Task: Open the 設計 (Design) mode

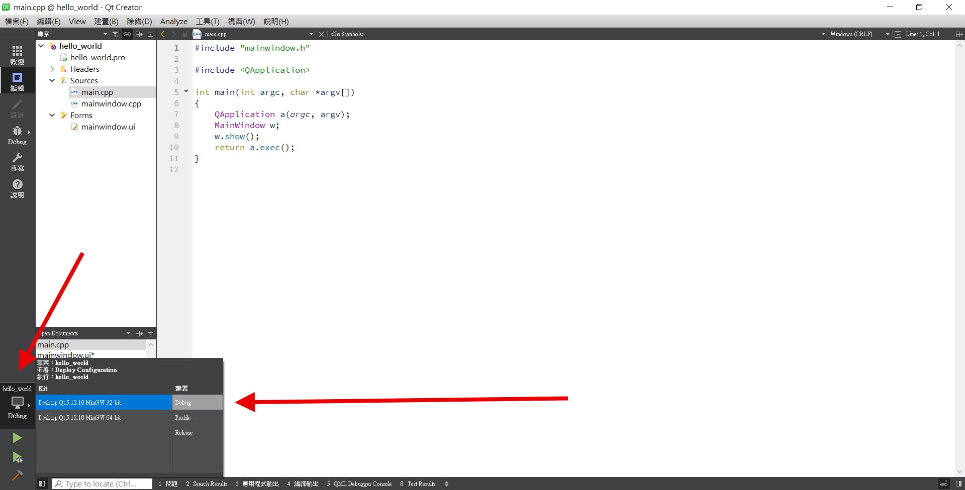Action: 17,108
